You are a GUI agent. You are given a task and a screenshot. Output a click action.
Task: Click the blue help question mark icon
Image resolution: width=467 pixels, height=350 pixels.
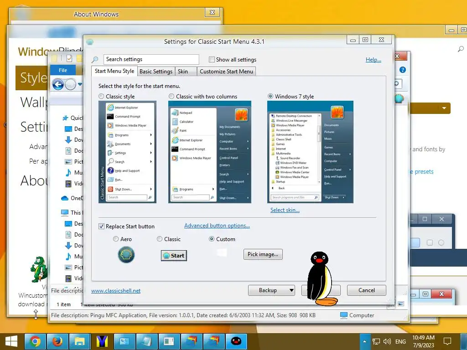coord(403,70)
